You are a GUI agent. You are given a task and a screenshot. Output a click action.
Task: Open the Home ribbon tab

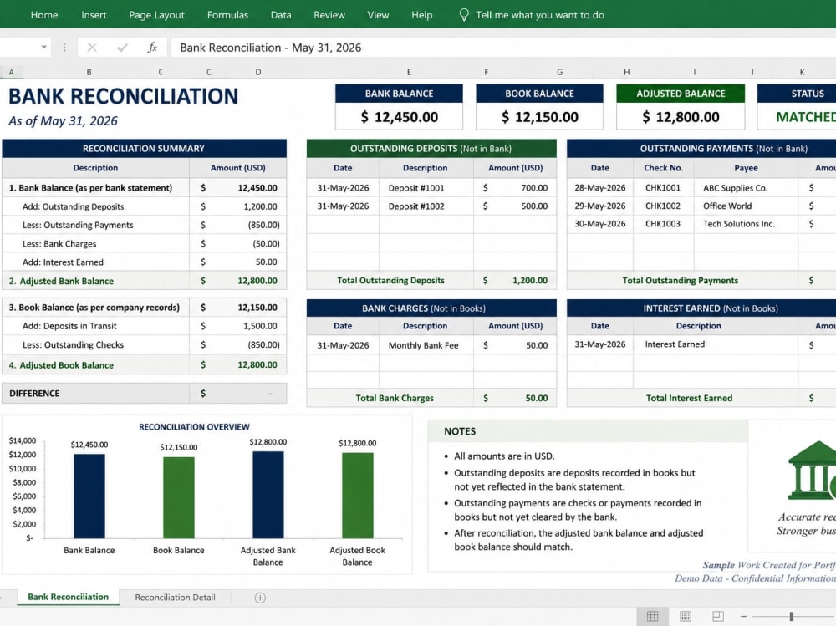[44, 15]
